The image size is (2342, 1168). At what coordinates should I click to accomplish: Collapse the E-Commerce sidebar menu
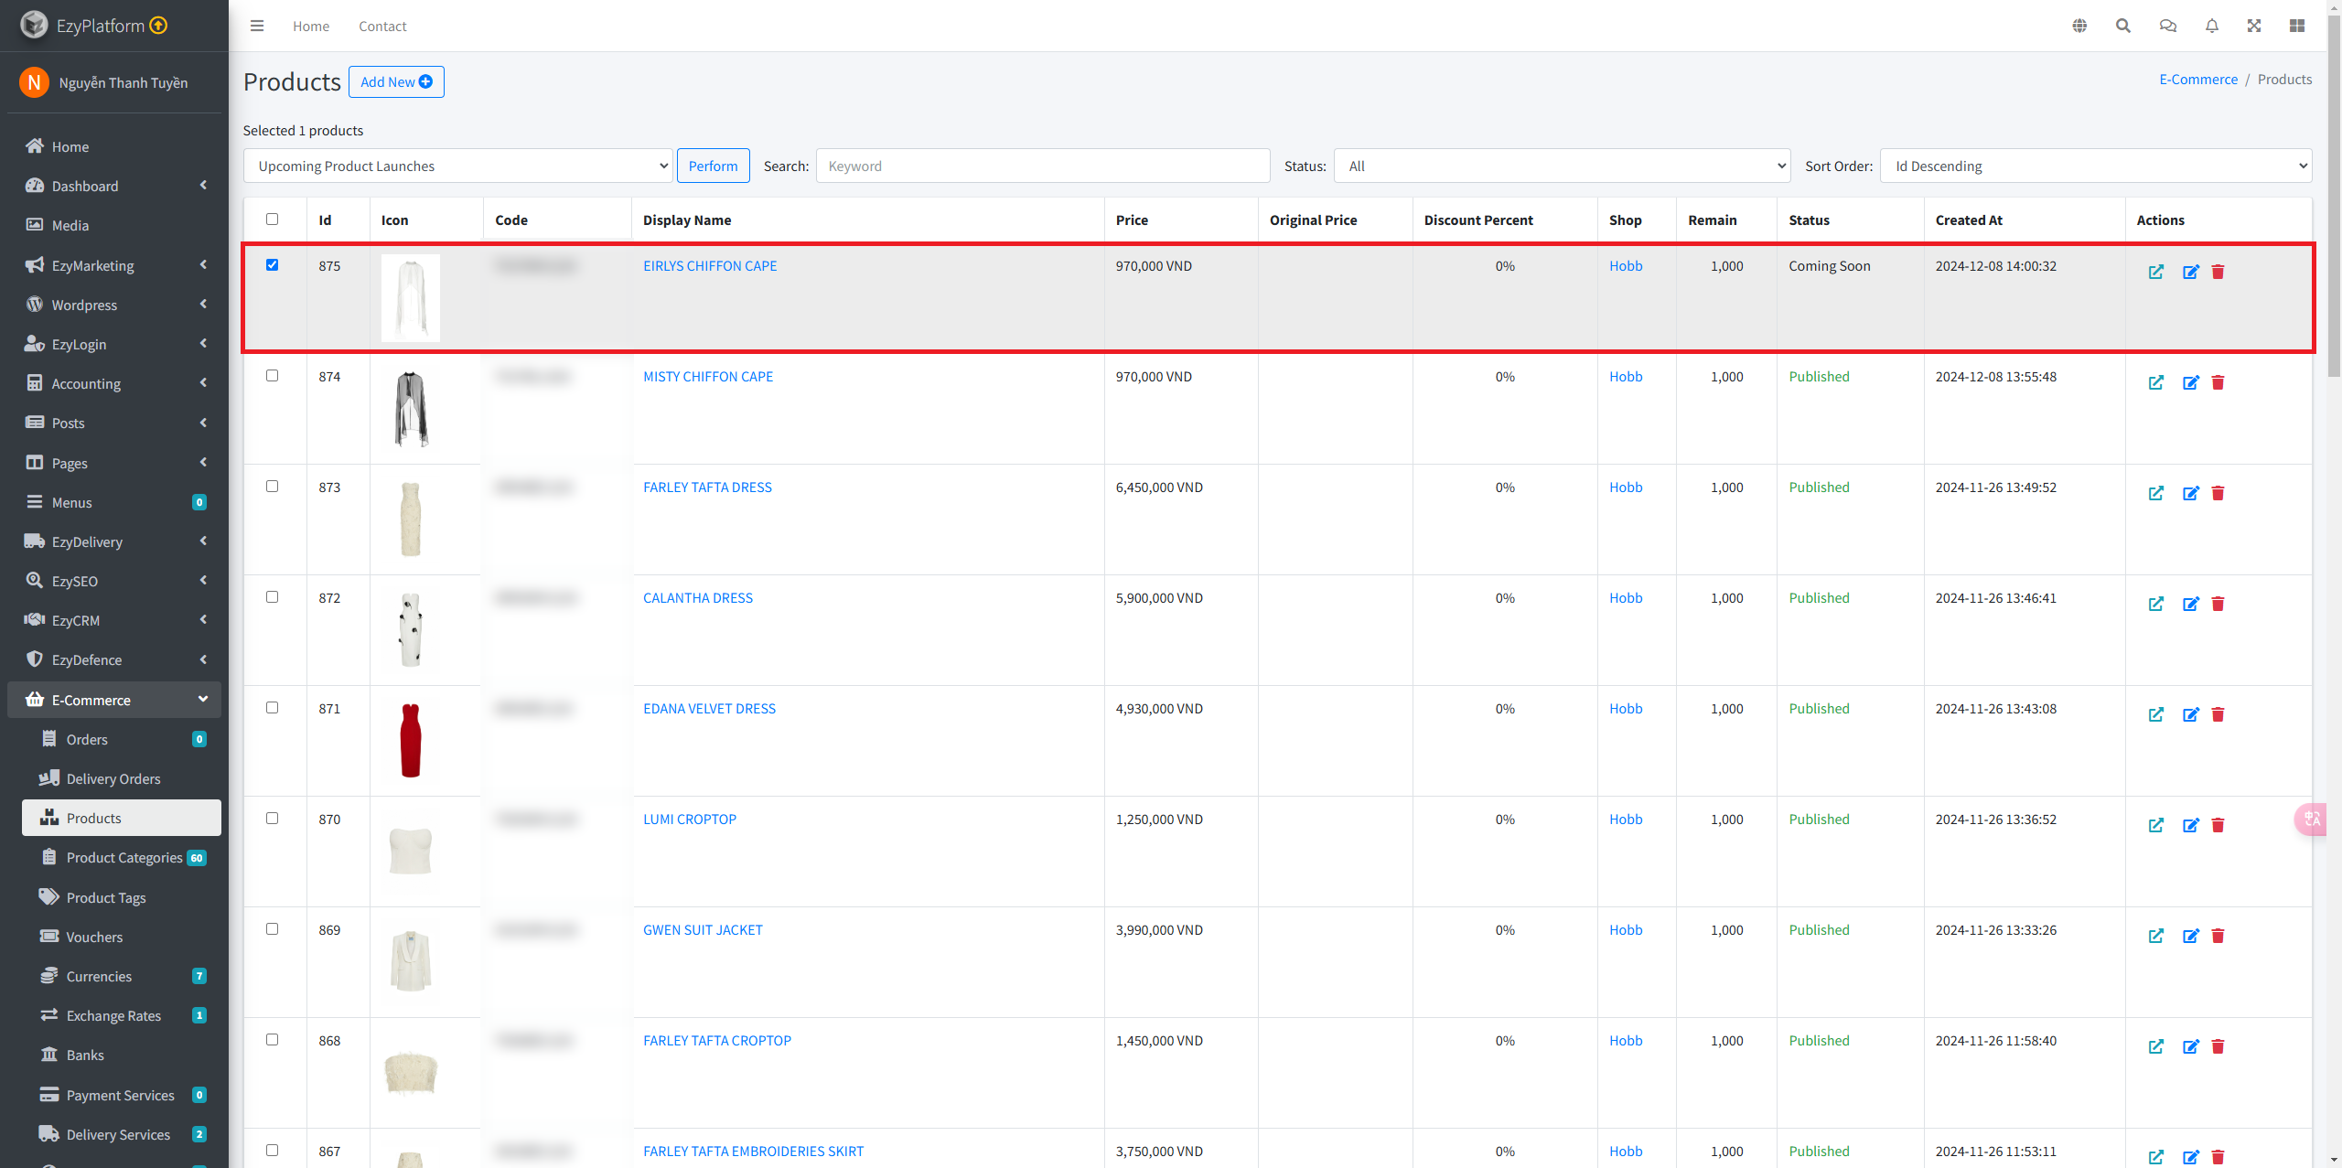pos(114,700)
